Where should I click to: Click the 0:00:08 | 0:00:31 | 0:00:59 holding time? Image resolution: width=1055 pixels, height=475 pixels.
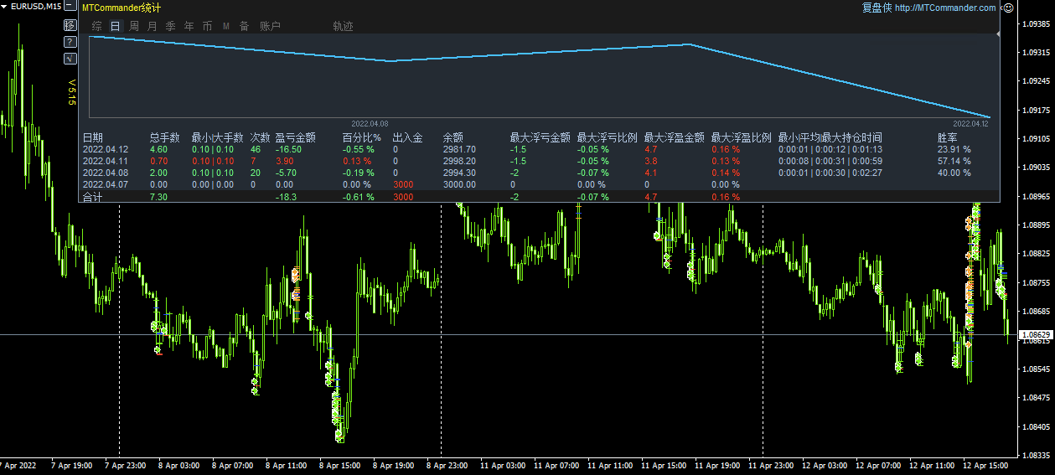[830, 161]
